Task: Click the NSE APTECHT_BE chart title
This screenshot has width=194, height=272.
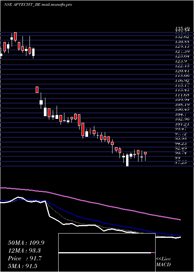Action: click(x=38, y=5)
